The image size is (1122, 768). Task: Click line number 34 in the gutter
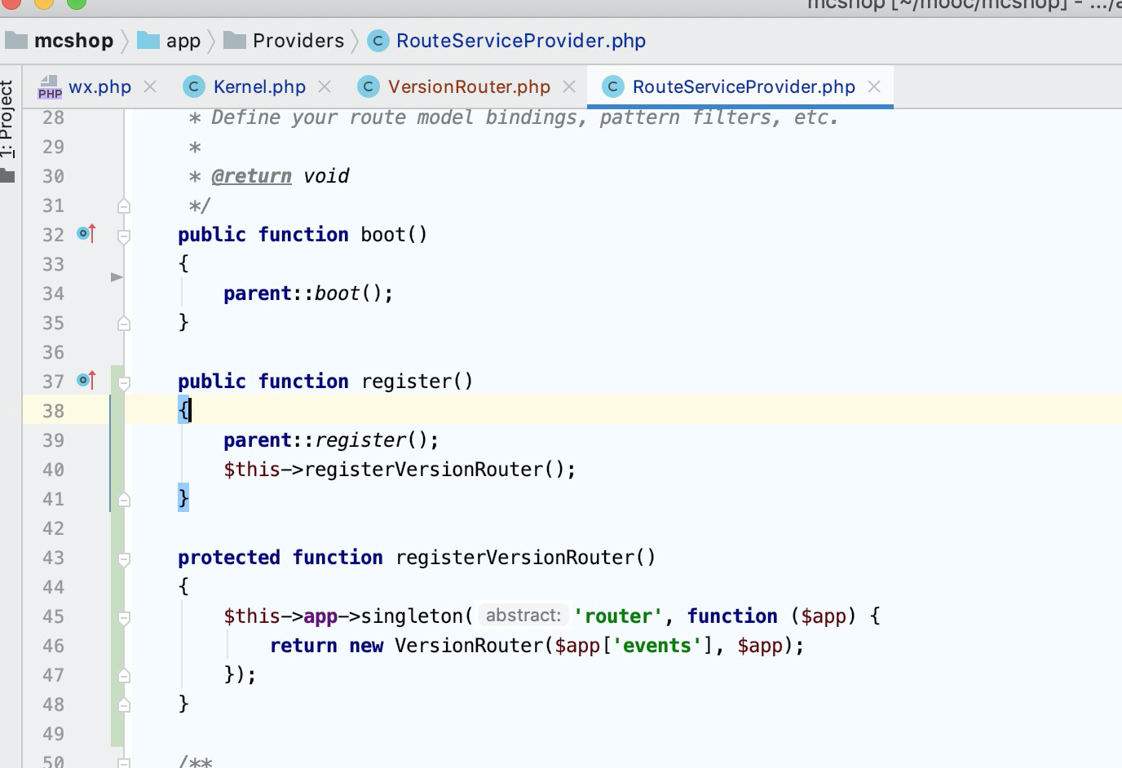click(53, 294)
